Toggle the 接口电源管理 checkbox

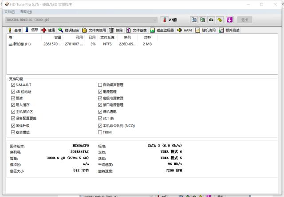coord(100,105)
